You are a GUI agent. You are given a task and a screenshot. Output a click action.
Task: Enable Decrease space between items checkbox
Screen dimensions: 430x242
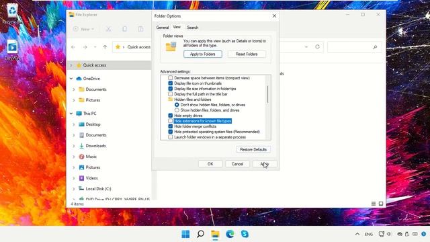point(170,78)
